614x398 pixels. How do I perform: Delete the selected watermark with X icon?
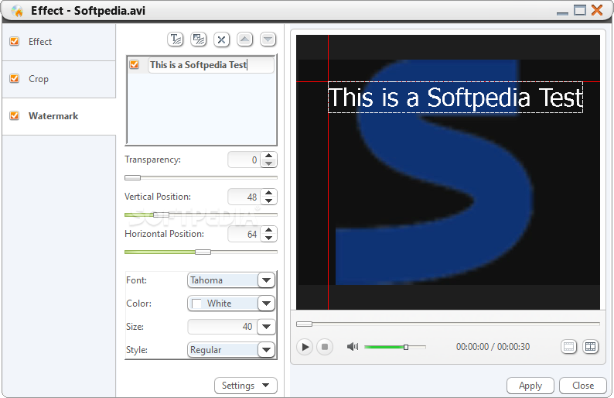point(222,39)
